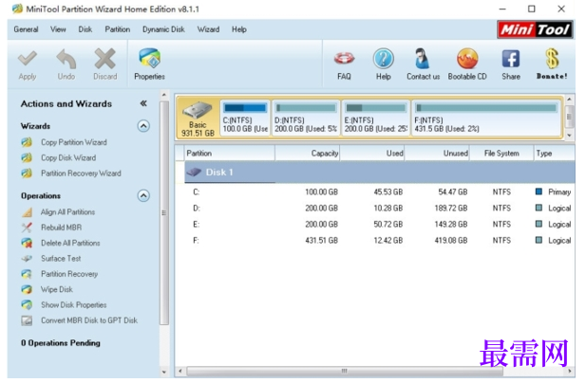Sort by the Unused column header
This screenshot has width=586, height=383.
437,154
